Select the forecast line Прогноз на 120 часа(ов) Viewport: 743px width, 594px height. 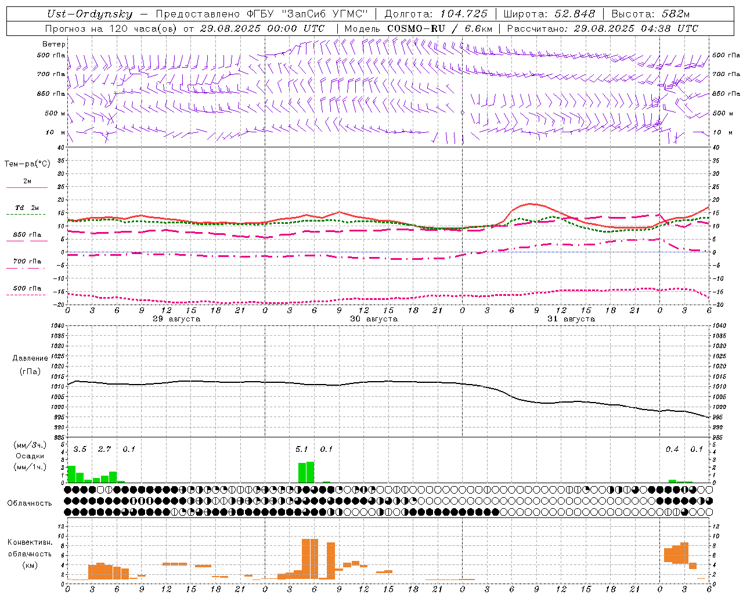pos(112,28)
